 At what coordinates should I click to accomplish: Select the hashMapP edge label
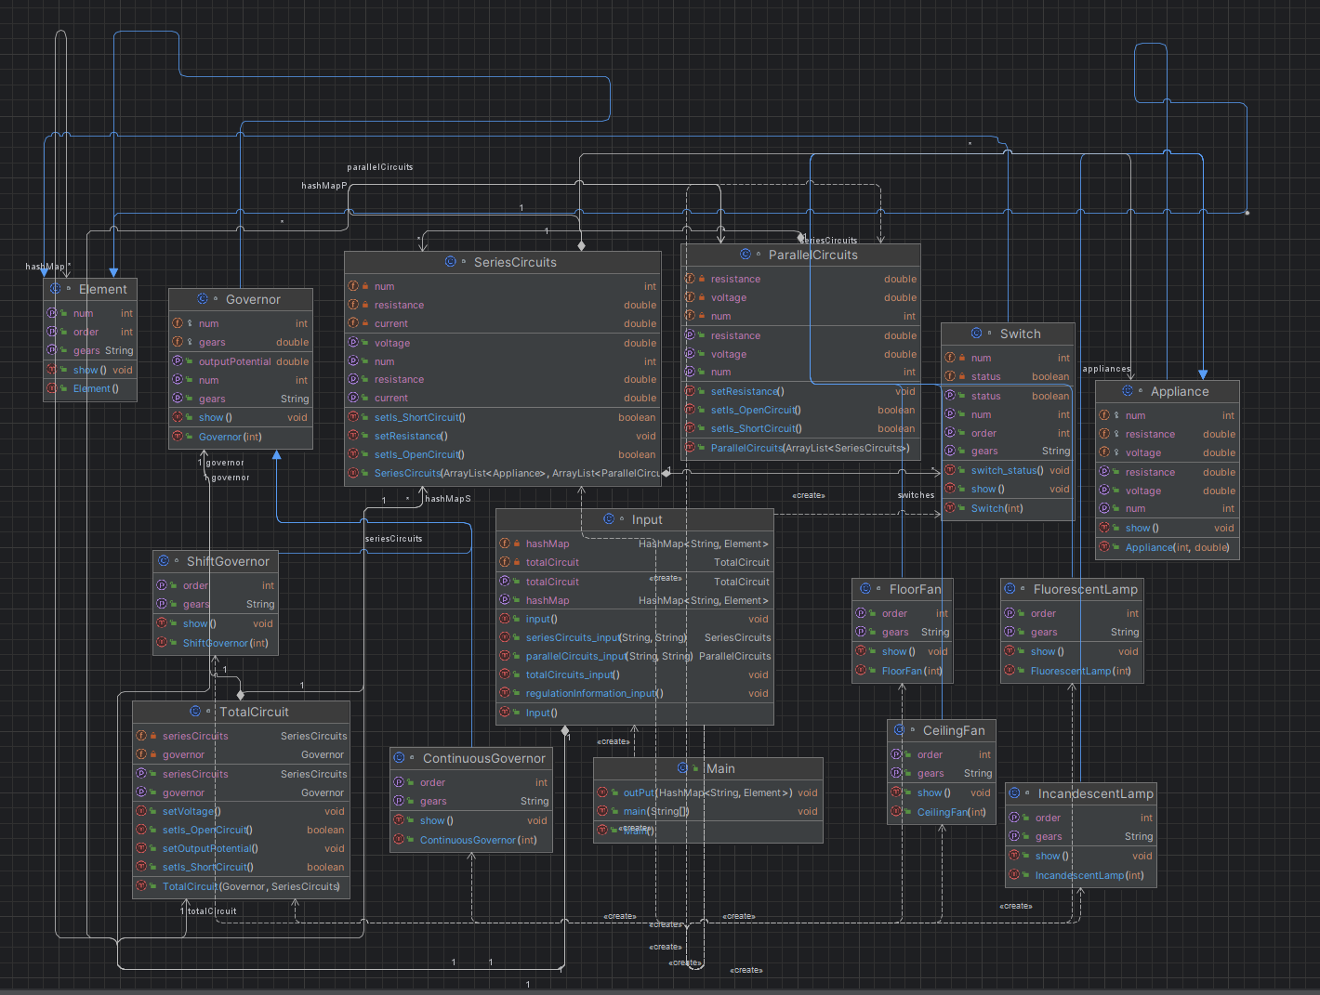(x=324, y=186)
